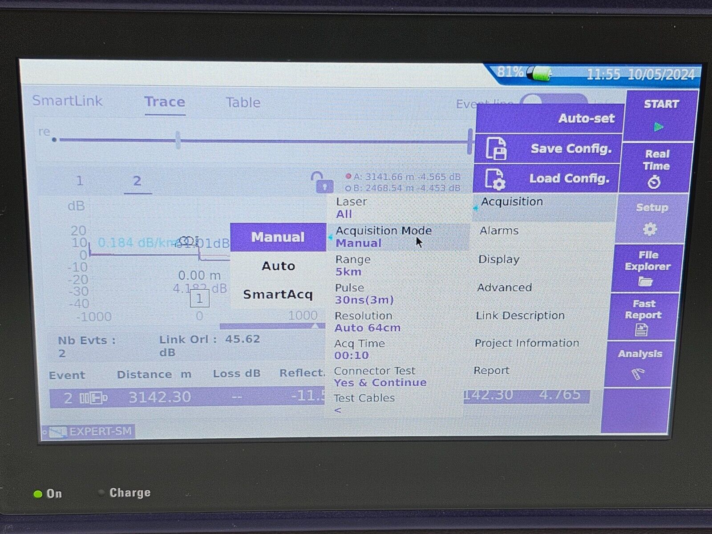Generate Fast Report document icon
Screen dimensions: 712x534
[641, 330]
